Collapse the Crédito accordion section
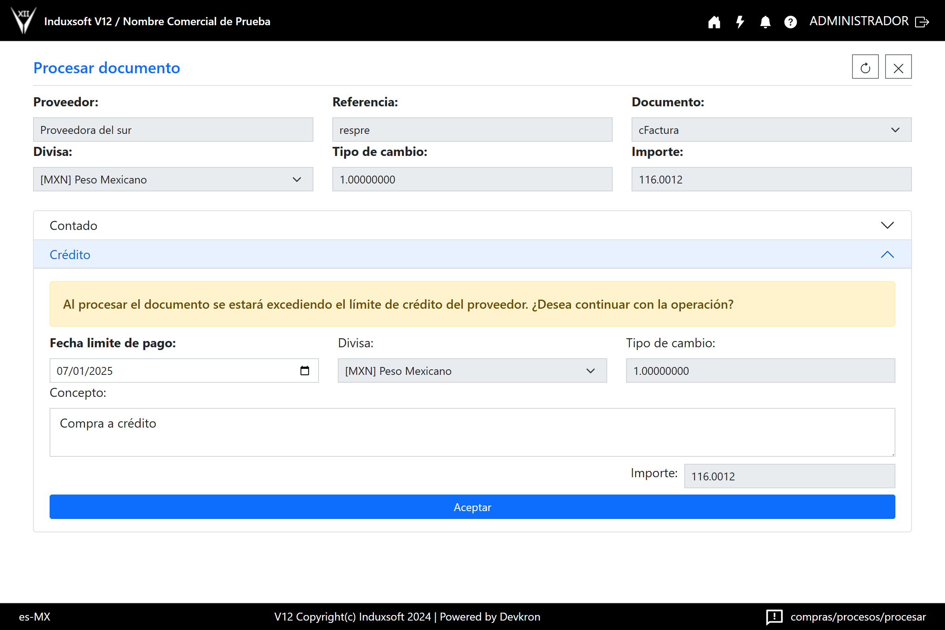Viewport: 945px width, 630px height. (472, 255)
